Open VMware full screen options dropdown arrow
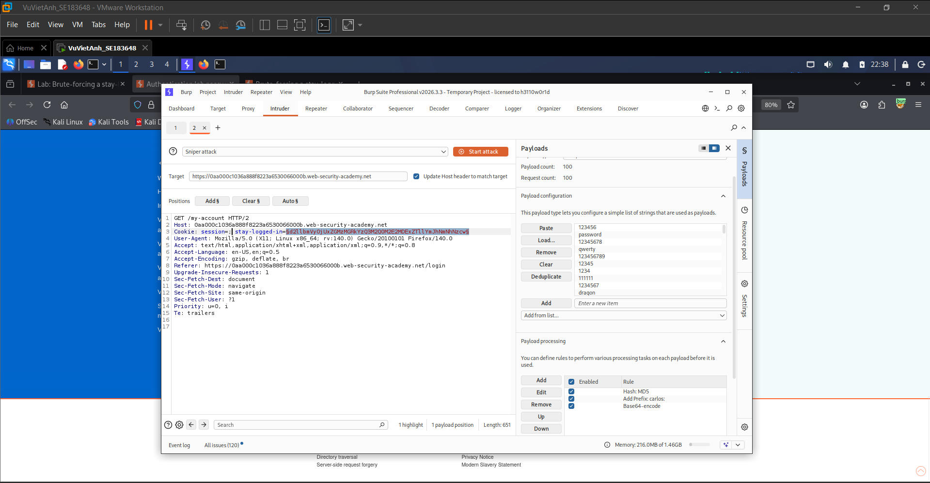The image size is (930, 483). point(360,25)
